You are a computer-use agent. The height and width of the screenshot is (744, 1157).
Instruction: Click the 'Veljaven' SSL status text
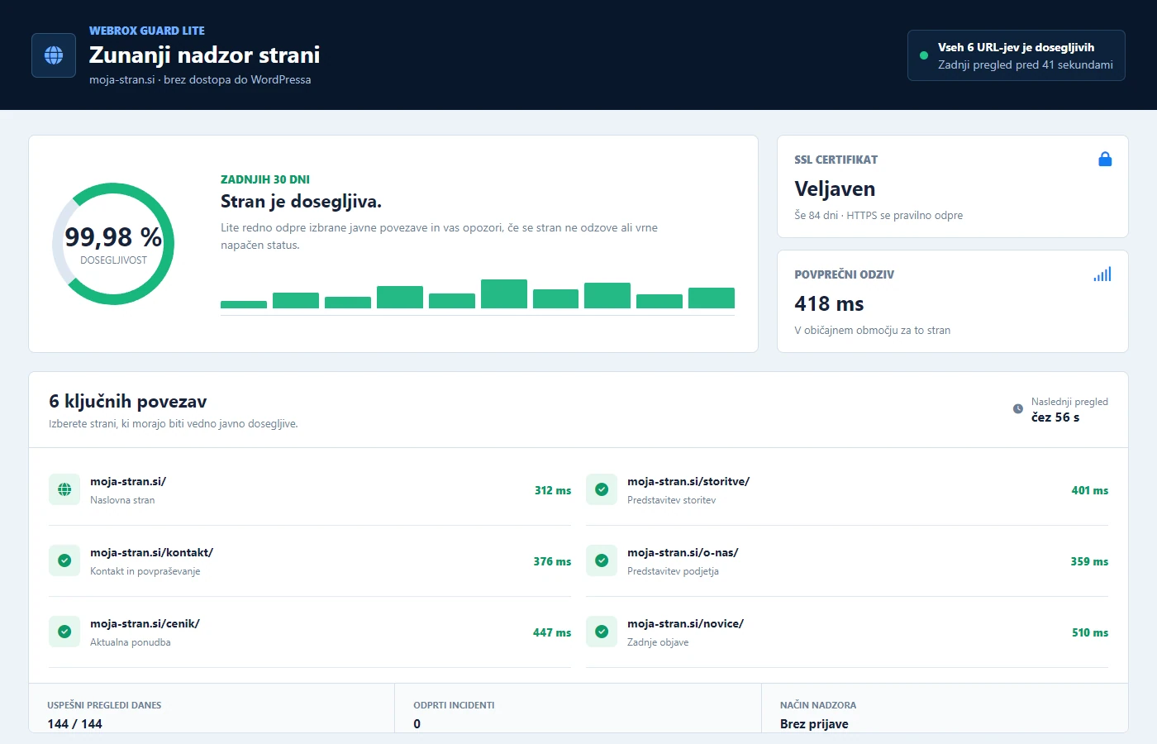point(835,189)
